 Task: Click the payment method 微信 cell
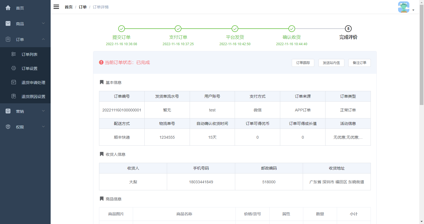(x=257, y=110)
